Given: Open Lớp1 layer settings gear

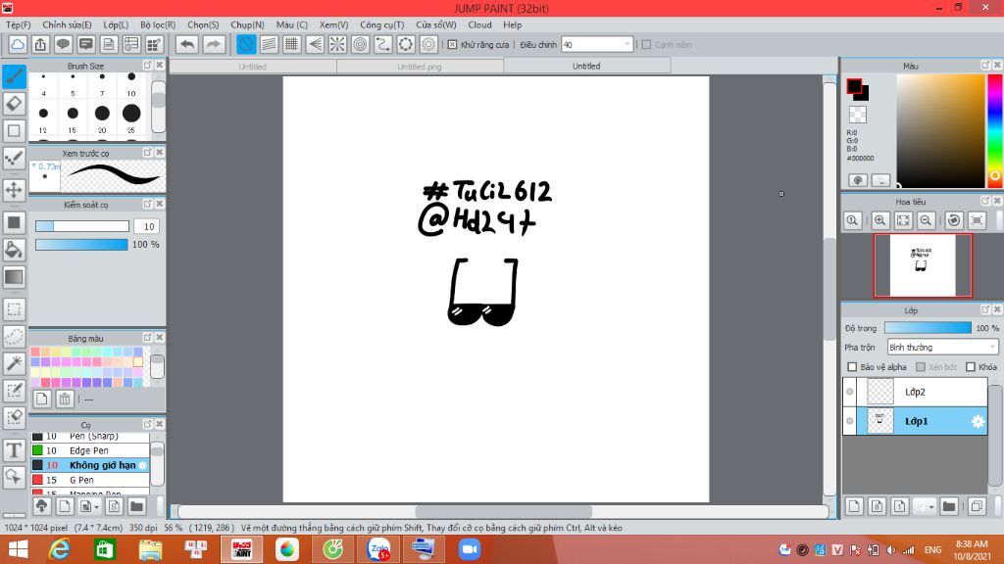Looking at the screenshot, I should point(978,421).
